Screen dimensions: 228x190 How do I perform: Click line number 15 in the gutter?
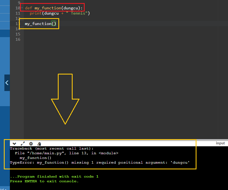coord(18,34)
